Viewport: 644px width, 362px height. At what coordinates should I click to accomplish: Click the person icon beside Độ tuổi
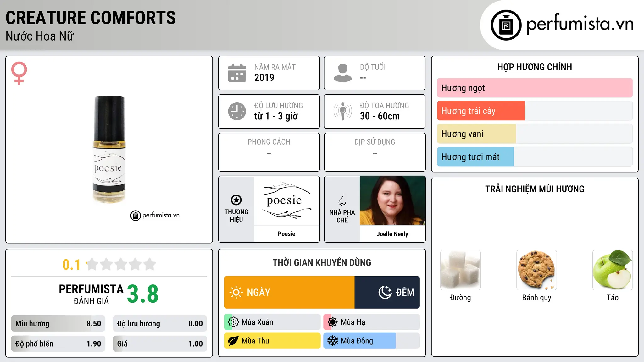(x=342, y=73)
